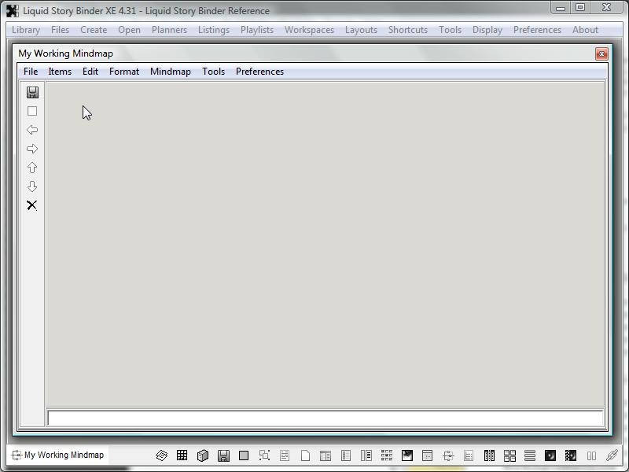Click the empty square icon in the left sidebar
Image resolution: width=629 pixels, height=472 pixels.
click(x=32, y=111)
